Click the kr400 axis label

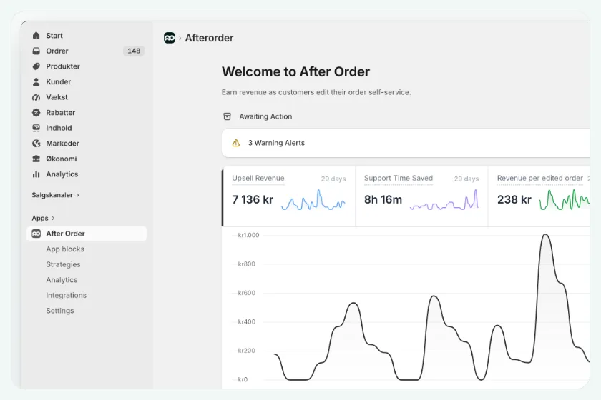pos(246,321)
